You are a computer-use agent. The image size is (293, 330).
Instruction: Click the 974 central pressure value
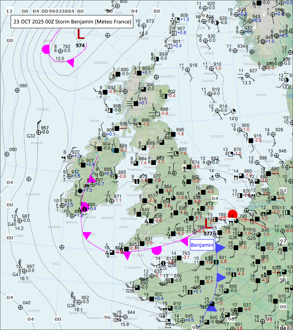click(80, 45)
